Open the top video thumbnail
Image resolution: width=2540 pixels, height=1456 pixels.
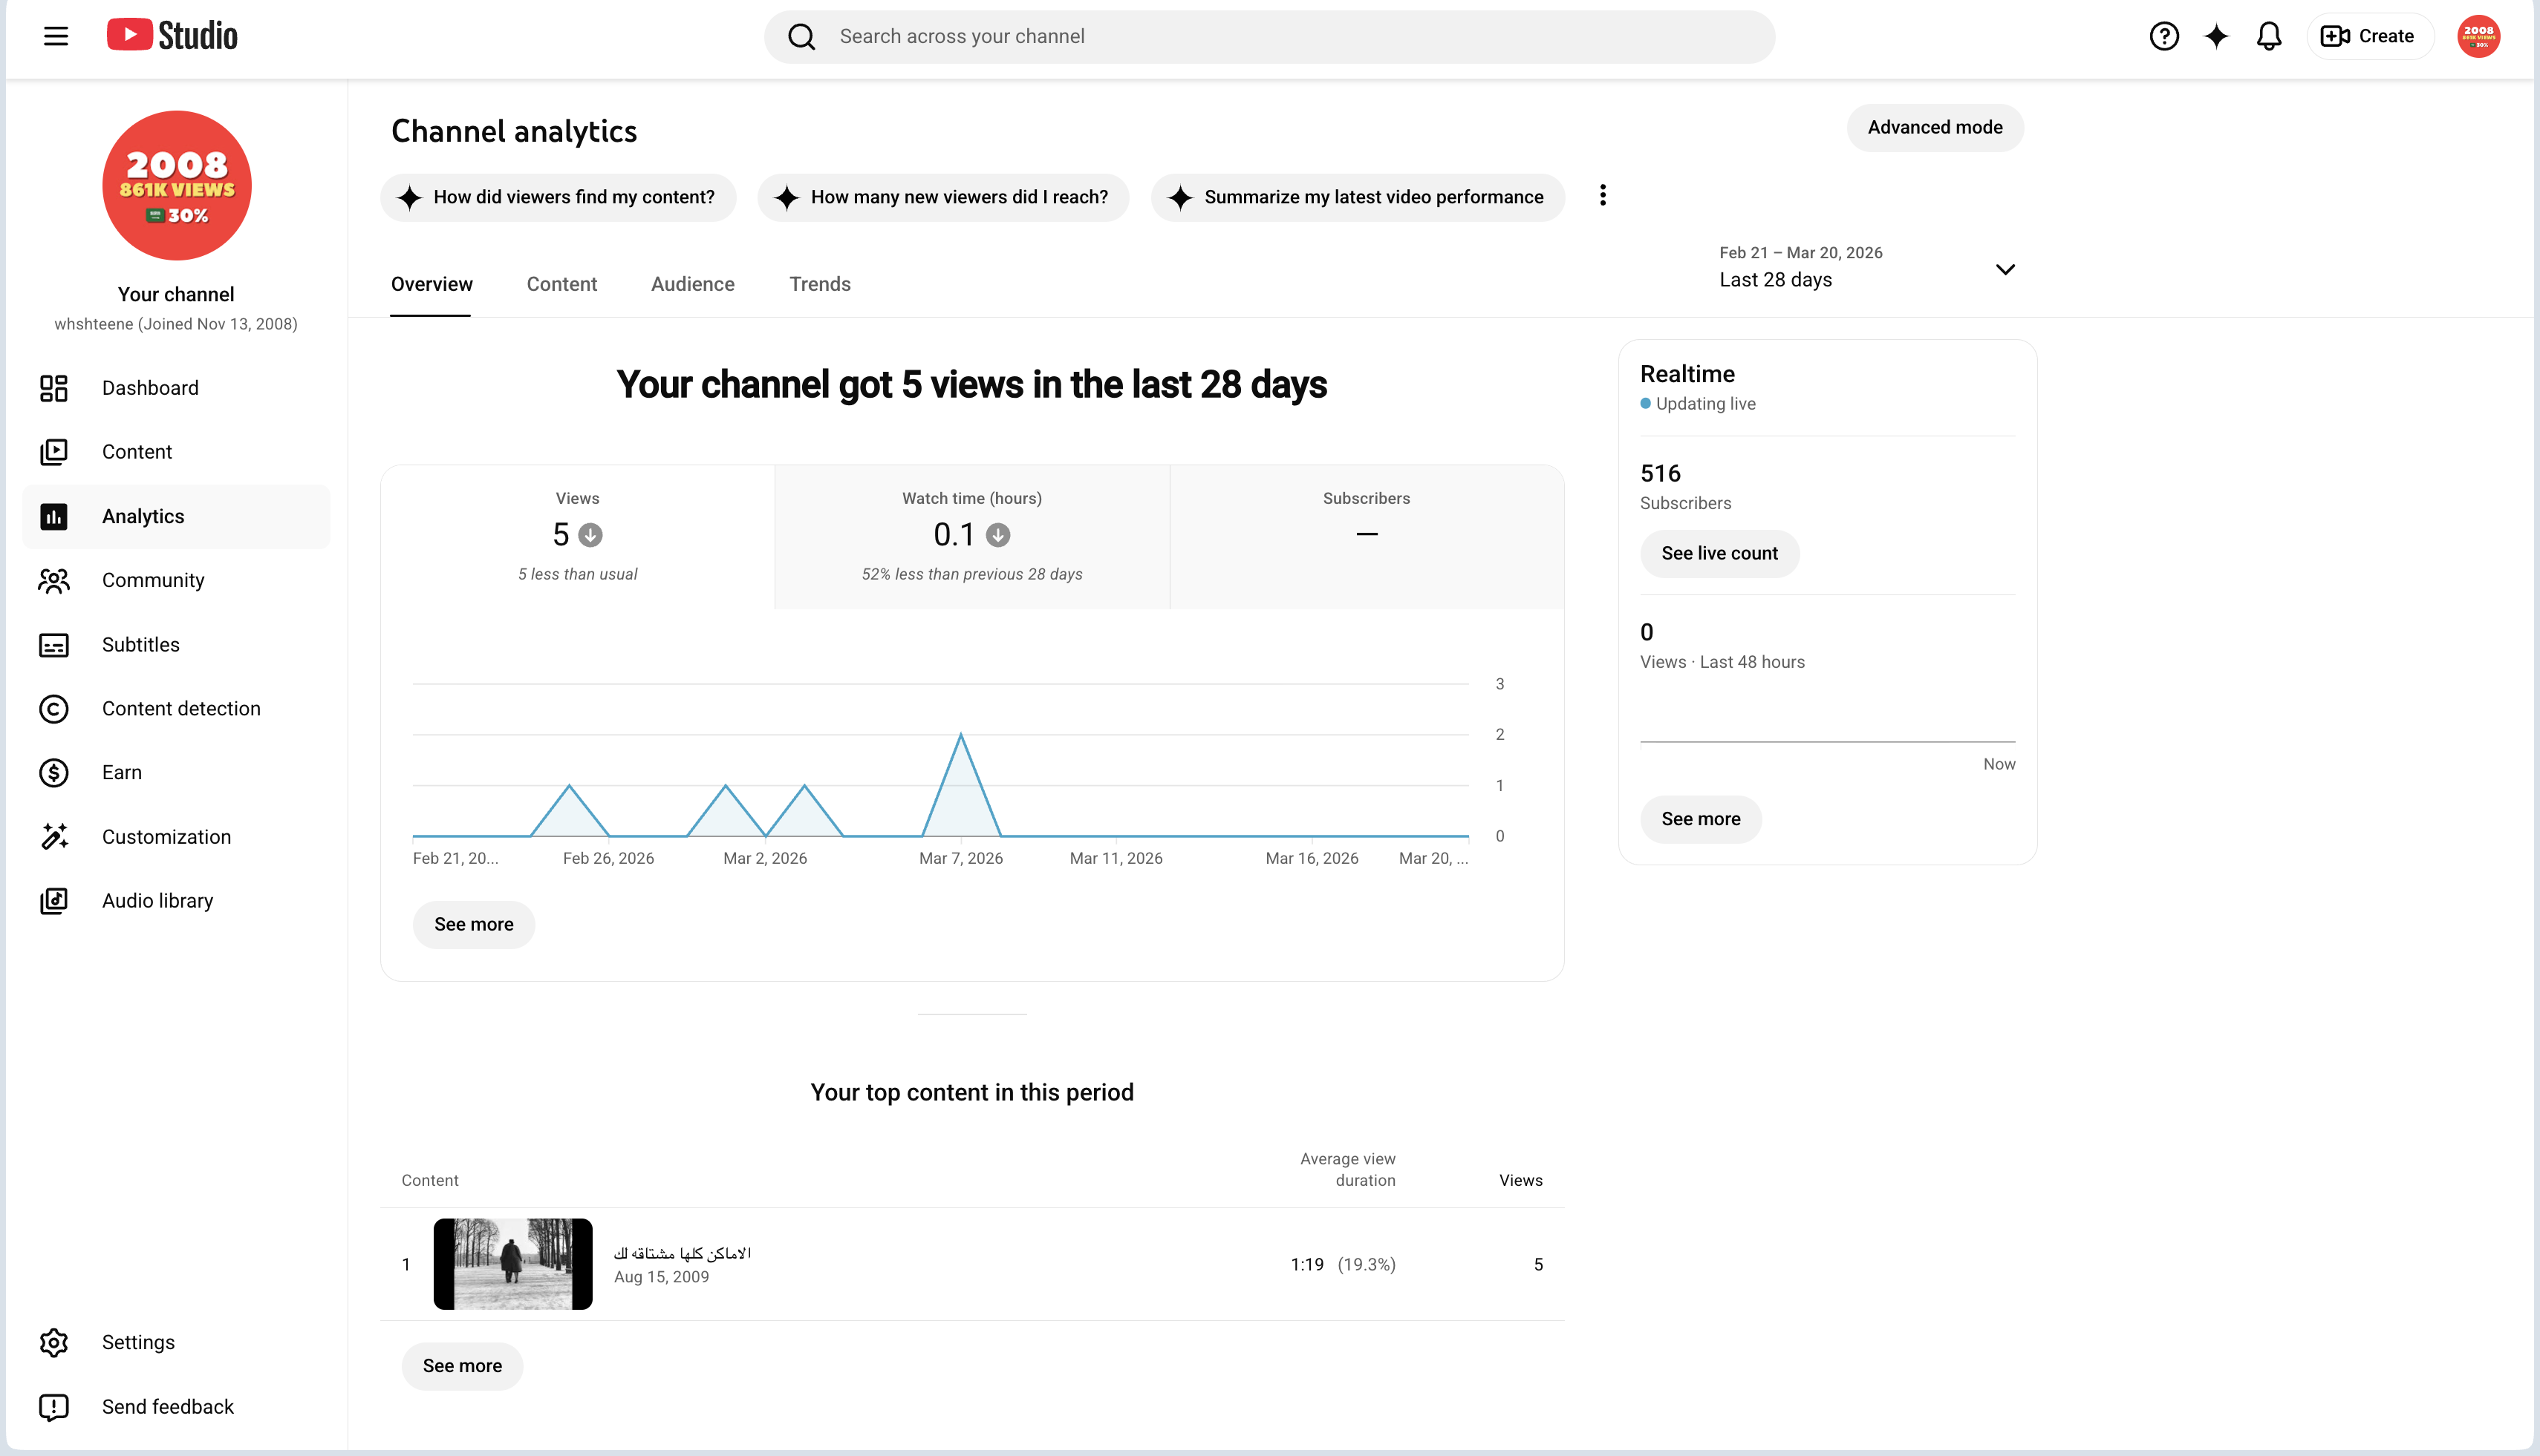click(512, 1264)
